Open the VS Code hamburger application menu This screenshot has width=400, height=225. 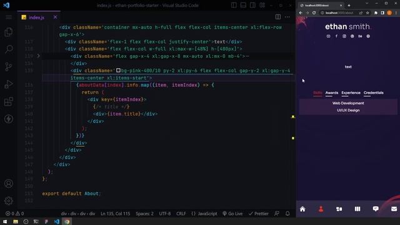(9, 17)
